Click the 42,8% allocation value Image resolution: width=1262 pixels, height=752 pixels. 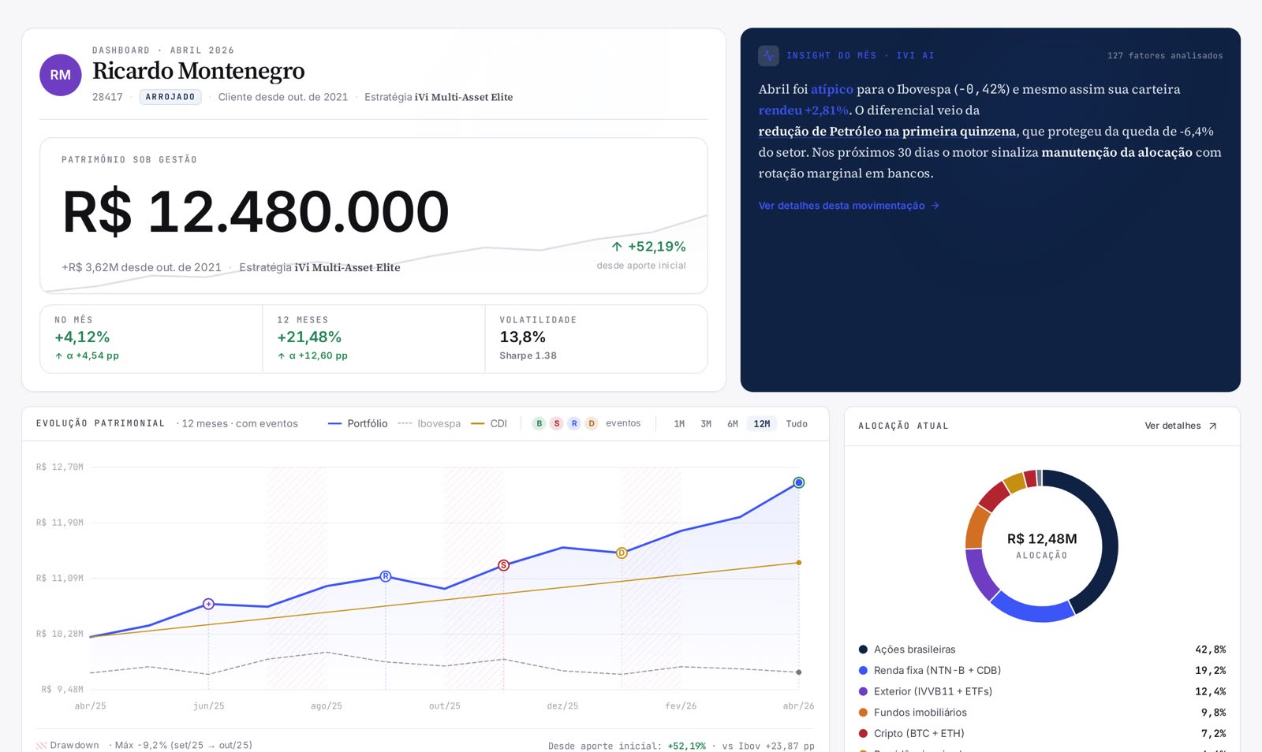click(1210, 650)
